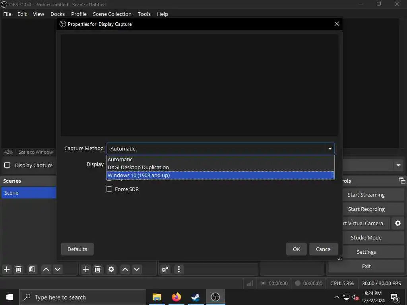Click the 30.00 / 30.00 FPS status entry
The image size is (407, 305).
pos(381,283)
